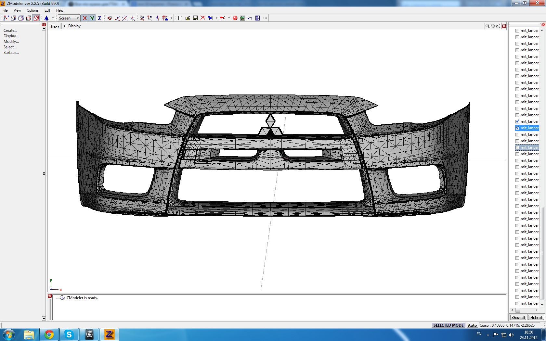Toggle SELECTED MODE in the status bar
Image resolution: width=546 pixels, height=341 pixels.
448,325
